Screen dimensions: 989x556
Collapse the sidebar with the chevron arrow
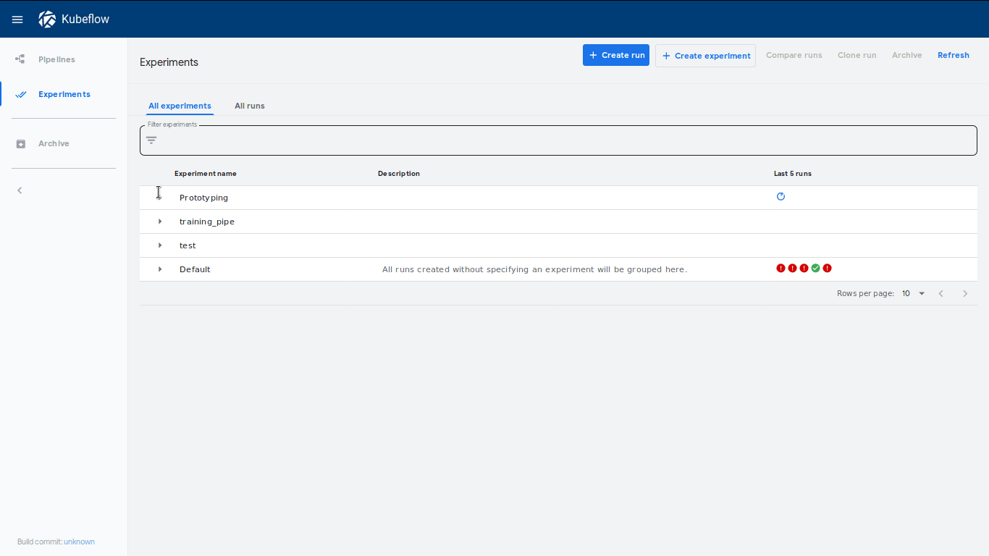tap(20, 190)
